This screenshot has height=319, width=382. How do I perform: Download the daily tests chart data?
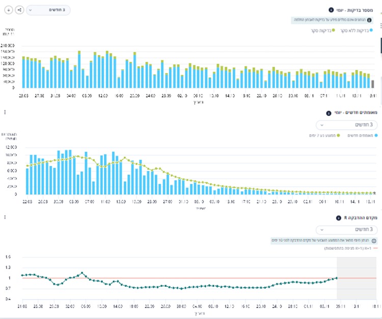[x=9, y=10]
